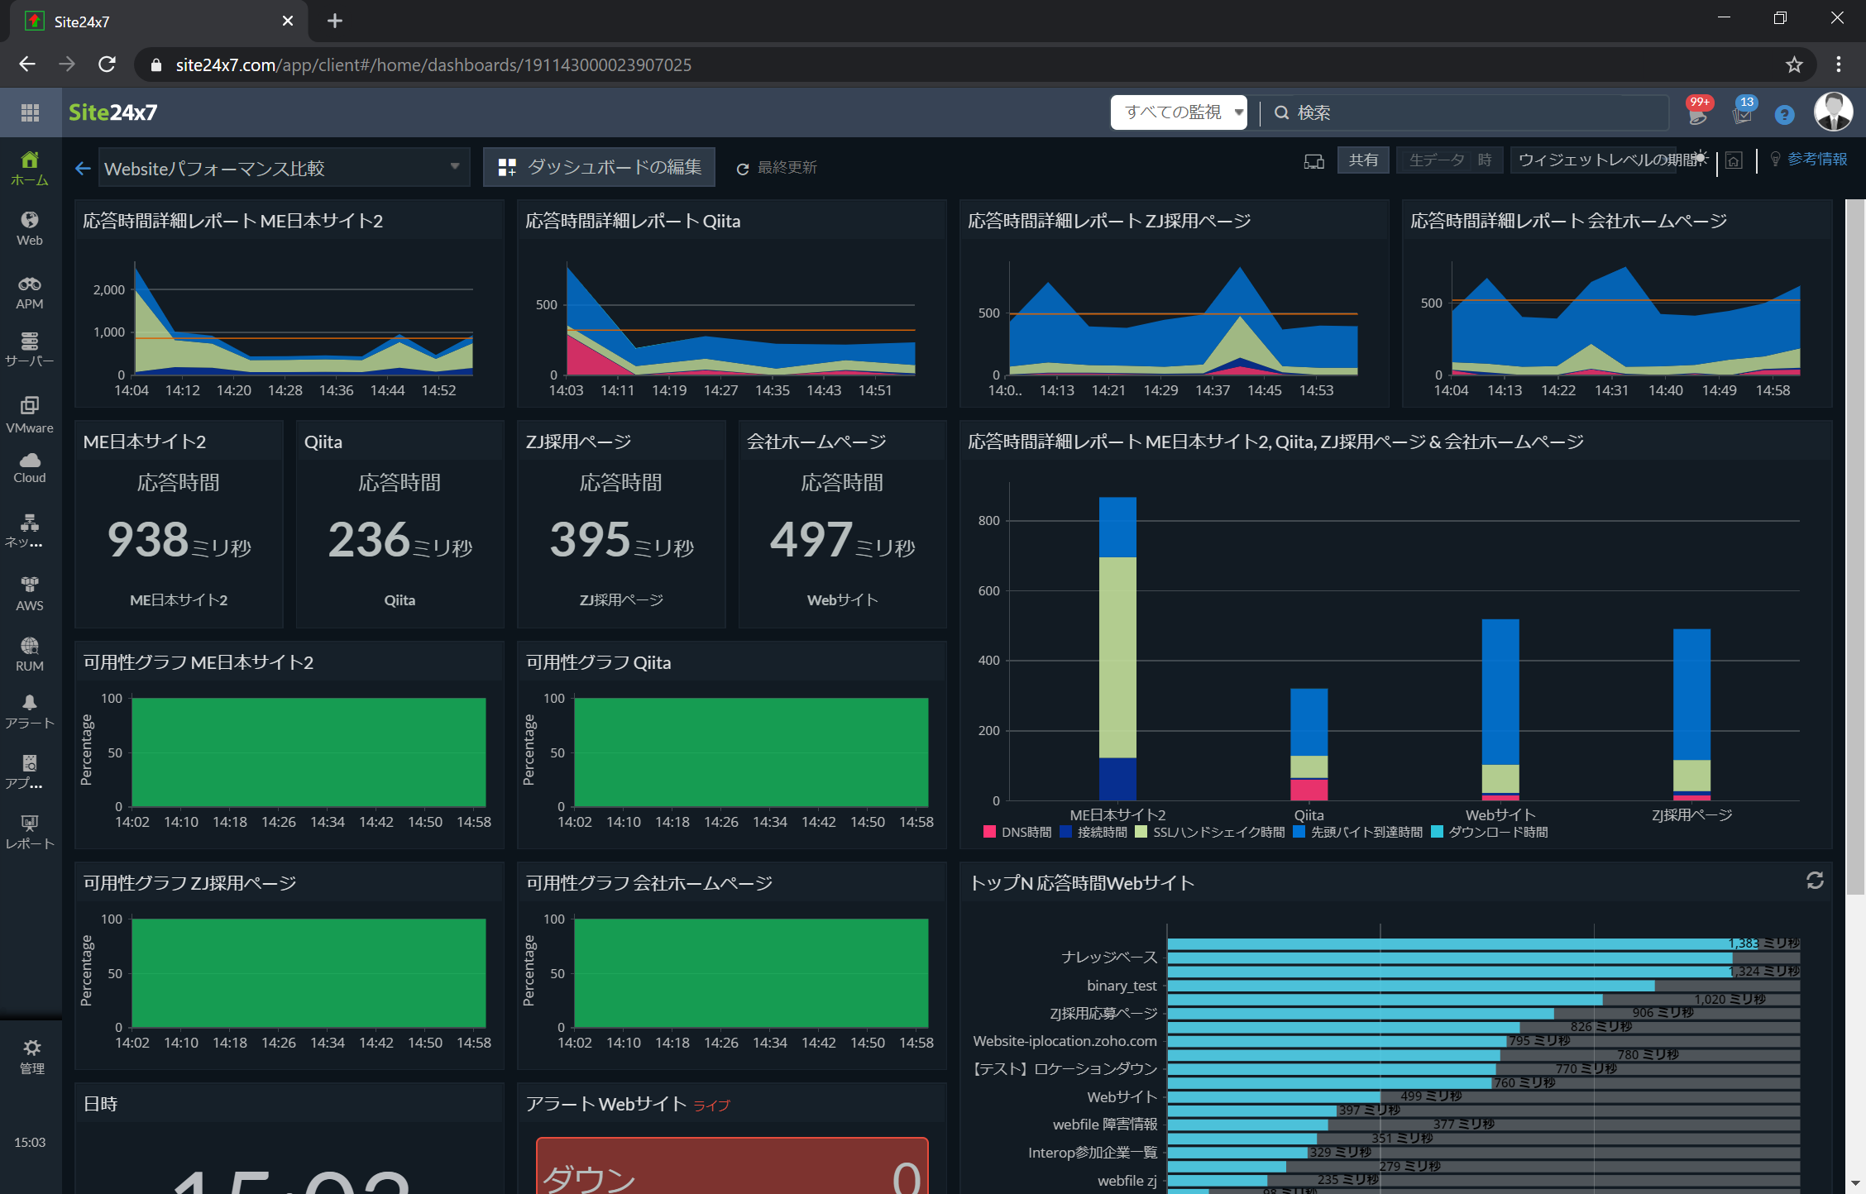Bookmark this page with the star icon
The width and height of the screenshot is (1866, 1194).
[x=1793, y=64]
